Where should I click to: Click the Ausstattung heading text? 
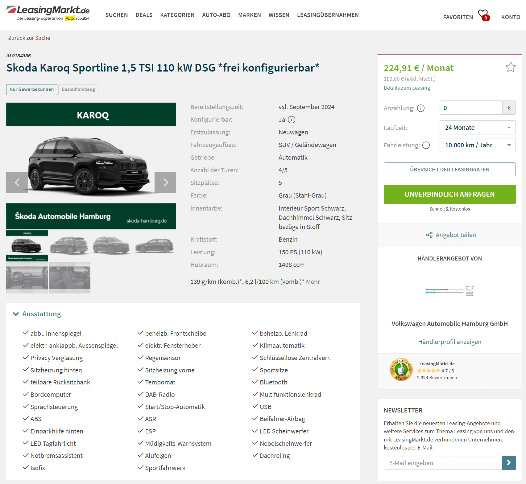point(42,314)
